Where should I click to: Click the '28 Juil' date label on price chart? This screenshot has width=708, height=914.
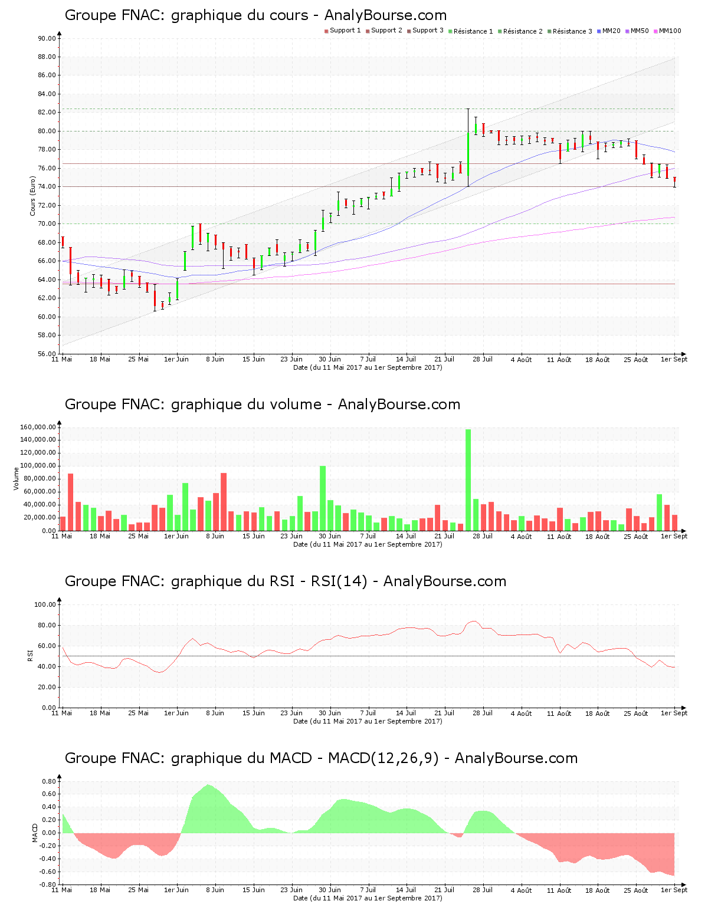click(483, 359)
